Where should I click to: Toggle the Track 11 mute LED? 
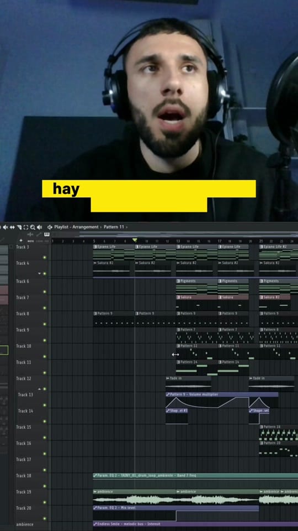click(44, 373)
